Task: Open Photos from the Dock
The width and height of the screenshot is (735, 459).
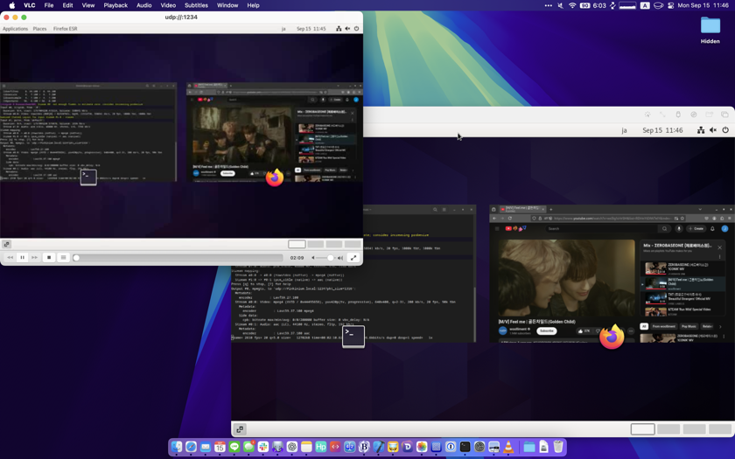Action: [422, 447]
